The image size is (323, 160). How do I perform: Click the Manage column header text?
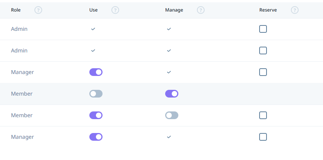point(174,10)
